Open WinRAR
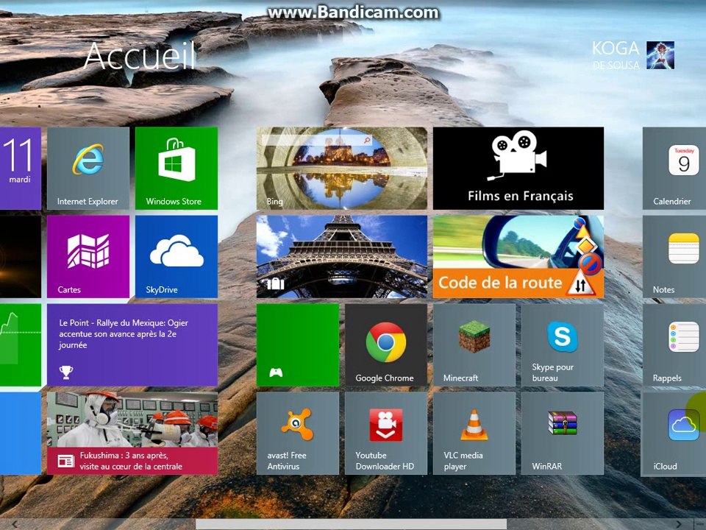The height and width of the screenshot is (530, 706). (x=563, y=433)
